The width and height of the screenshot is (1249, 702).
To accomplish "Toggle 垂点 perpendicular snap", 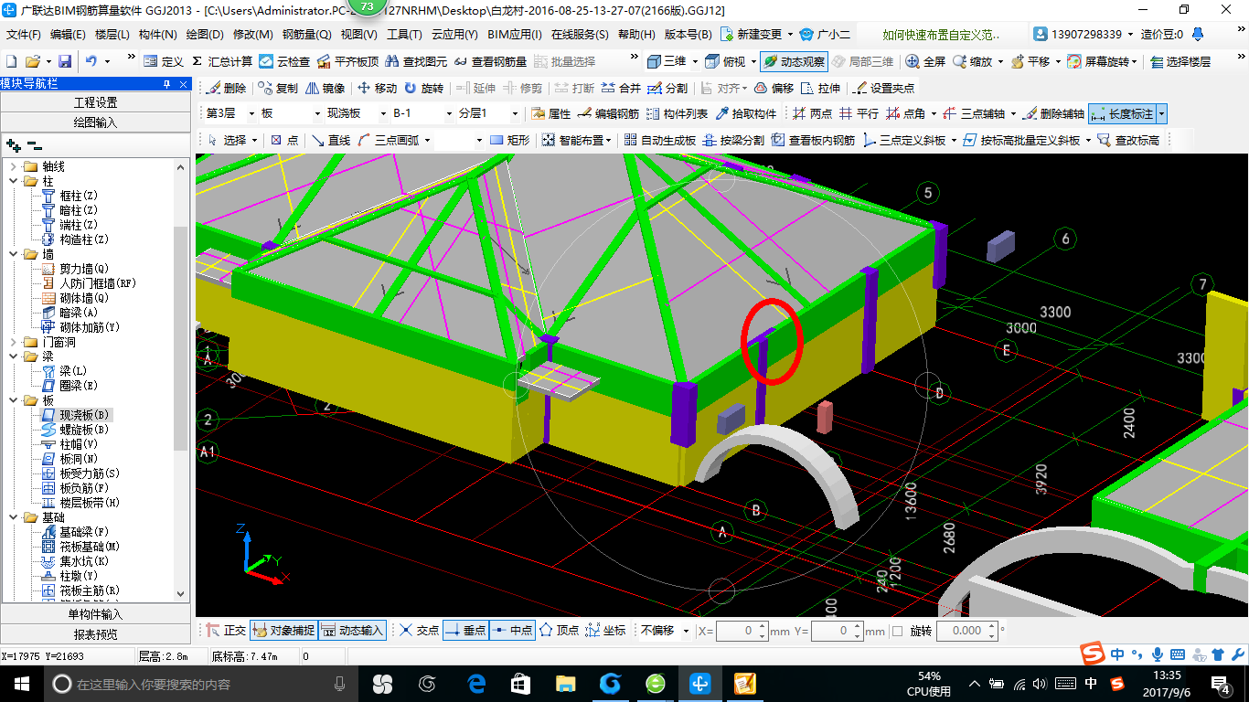I will (x=465, y=631).
